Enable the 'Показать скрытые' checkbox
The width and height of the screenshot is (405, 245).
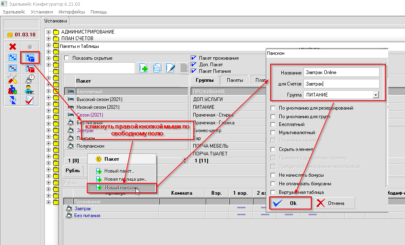[x=67, y=58]
